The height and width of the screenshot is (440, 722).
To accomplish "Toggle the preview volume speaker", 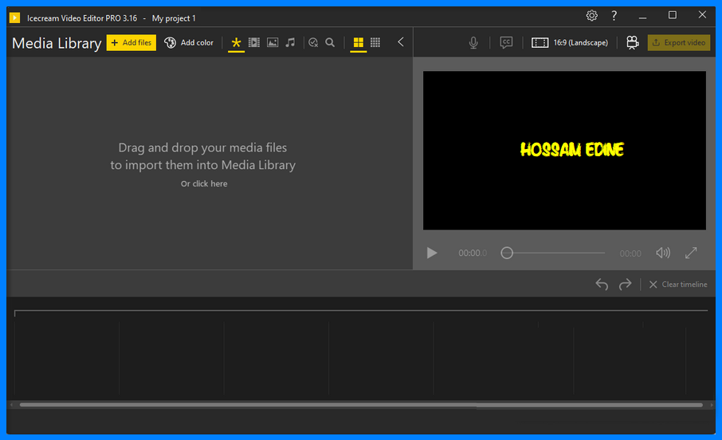I will [663, 253].
